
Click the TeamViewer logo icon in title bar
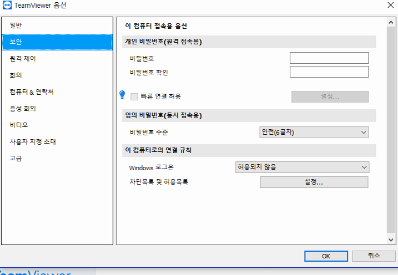point(7,5)
